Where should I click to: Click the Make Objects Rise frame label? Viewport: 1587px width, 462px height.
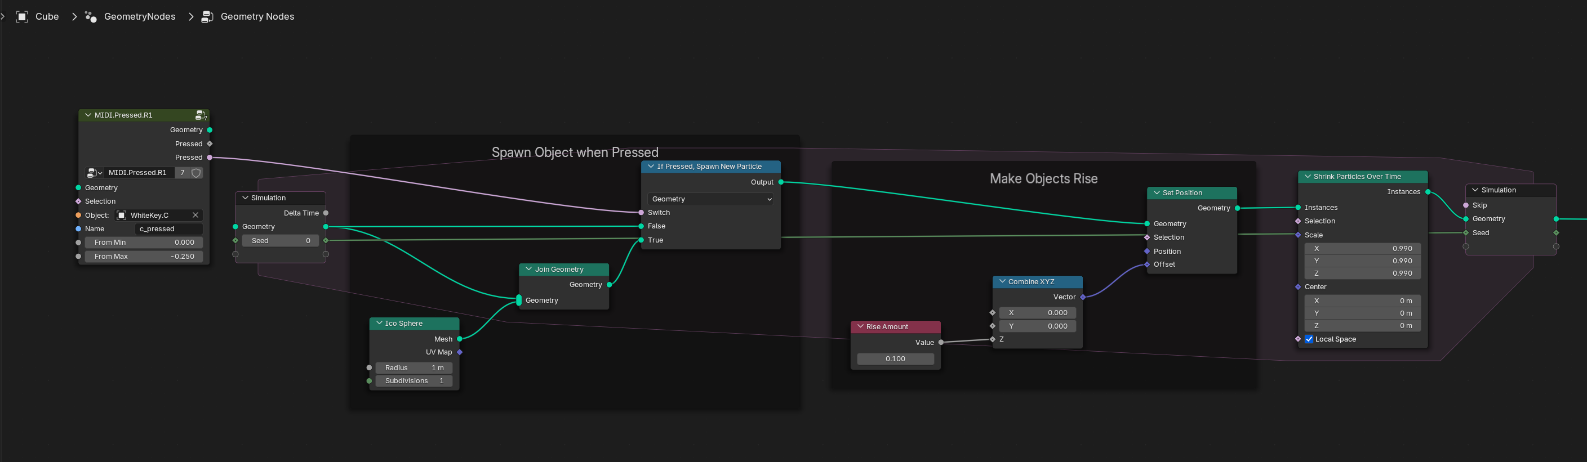pyautogui.click(x=1043, y=179)
